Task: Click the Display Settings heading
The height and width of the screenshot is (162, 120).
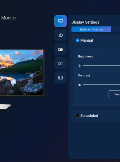Action: [x=85, y=22]
